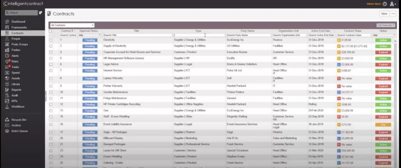Screen dimensions: 401x168
Task: Open the Dashboard icon in sidebar
Action: click(x=7, y=22)
